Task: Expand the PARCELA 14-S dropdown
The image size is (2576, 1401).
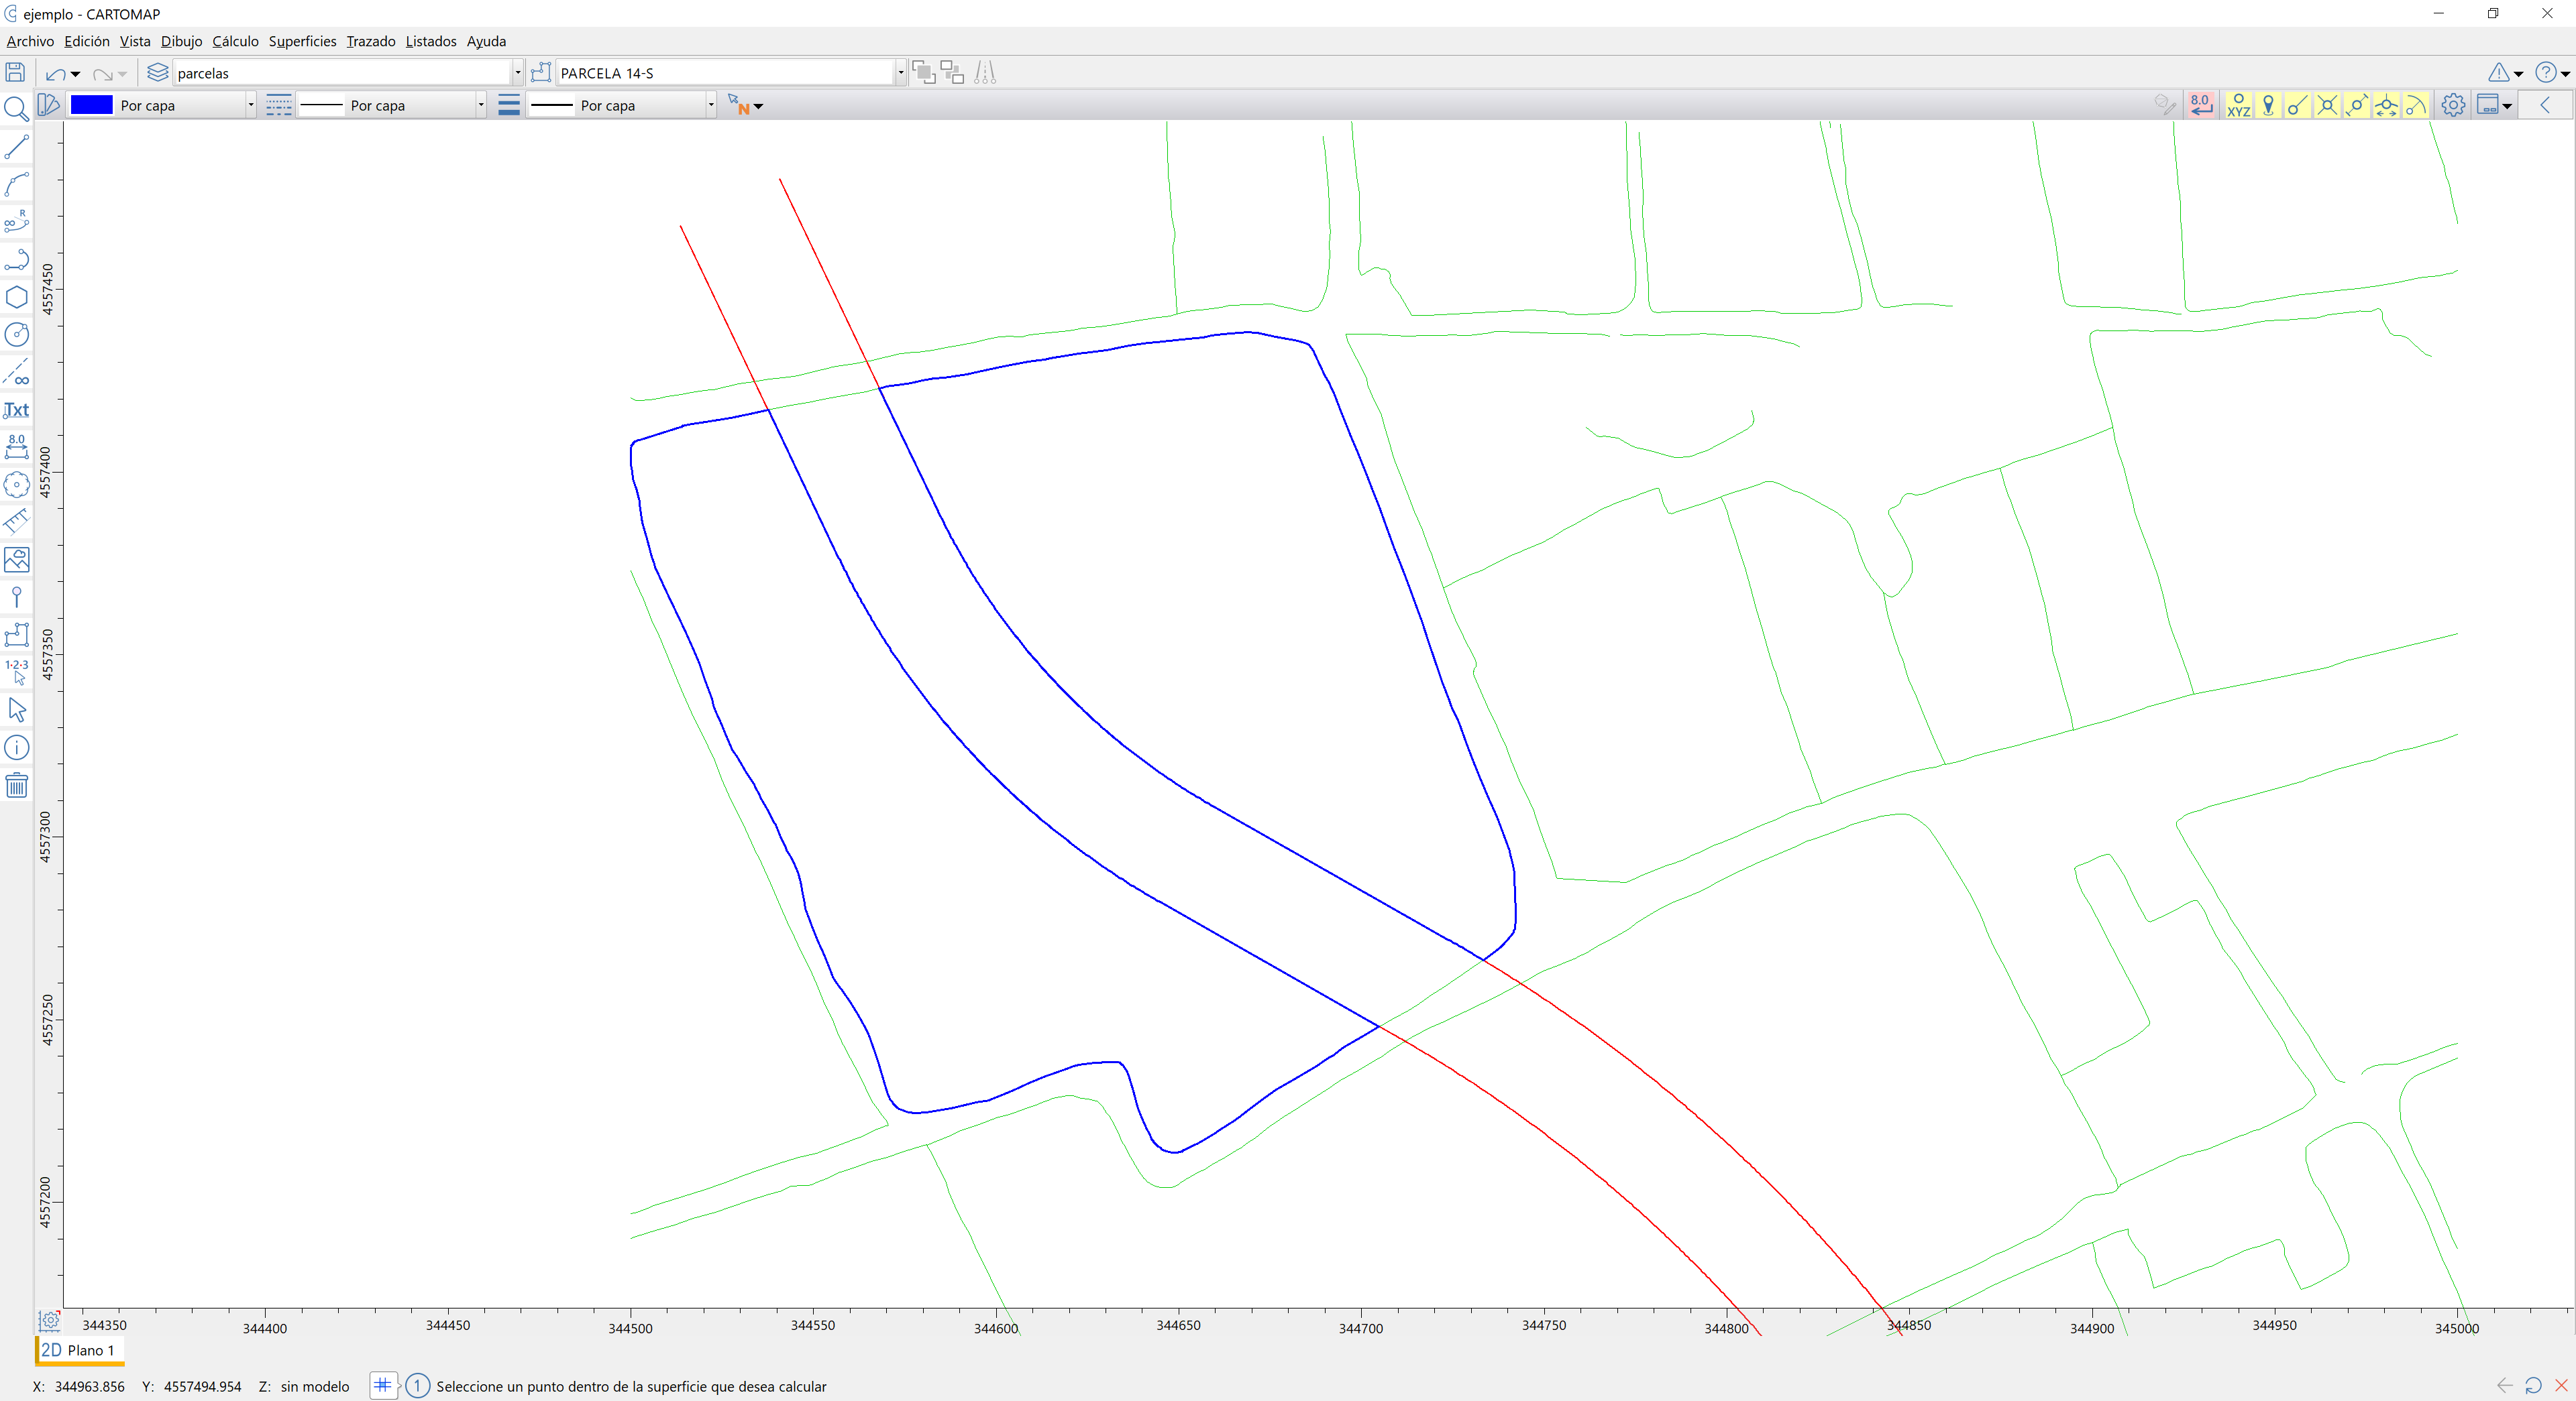Action: point(900,73)
